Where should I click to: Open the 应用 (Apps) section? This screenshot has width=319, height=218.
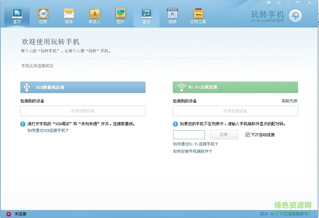[43, 15]
